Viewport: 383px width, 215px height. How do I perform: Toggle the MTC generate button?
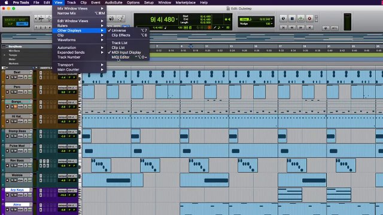point(335,28)
